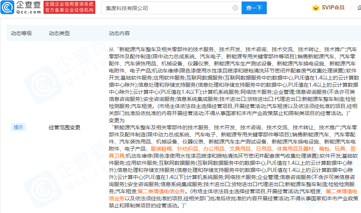
Task: Select the 经营范围变更 type cell
Action: pyautogui.click(x=65, y=127)
